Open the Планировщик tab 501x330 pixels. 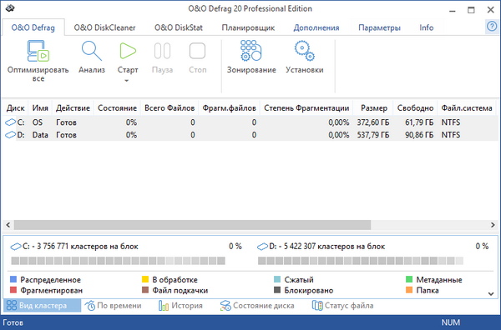tap(248, 27)
